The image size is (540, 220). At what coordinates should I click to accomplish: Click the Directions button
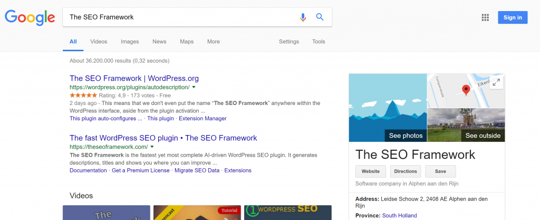[406, 171]
